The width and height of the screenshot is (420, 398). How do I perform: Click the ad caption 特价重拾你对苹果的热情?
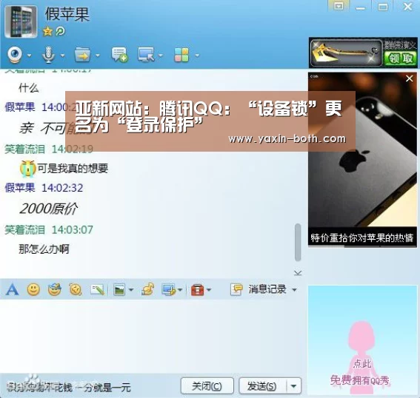362,237
